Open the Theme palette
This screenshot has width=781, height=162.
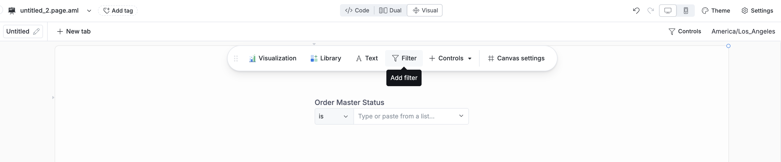click(x=716, y=11)
